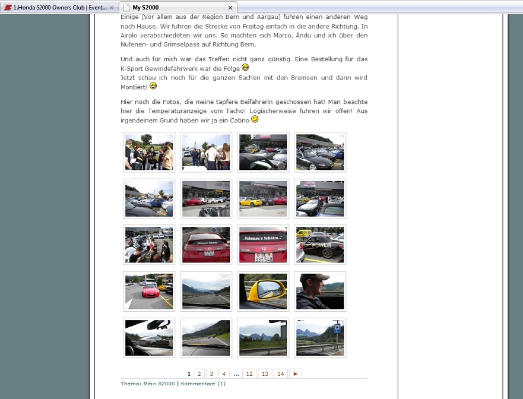The height and width of the screenshot is (399, 523).
Task: Go to gallery page 2
Action: [199, 373]
